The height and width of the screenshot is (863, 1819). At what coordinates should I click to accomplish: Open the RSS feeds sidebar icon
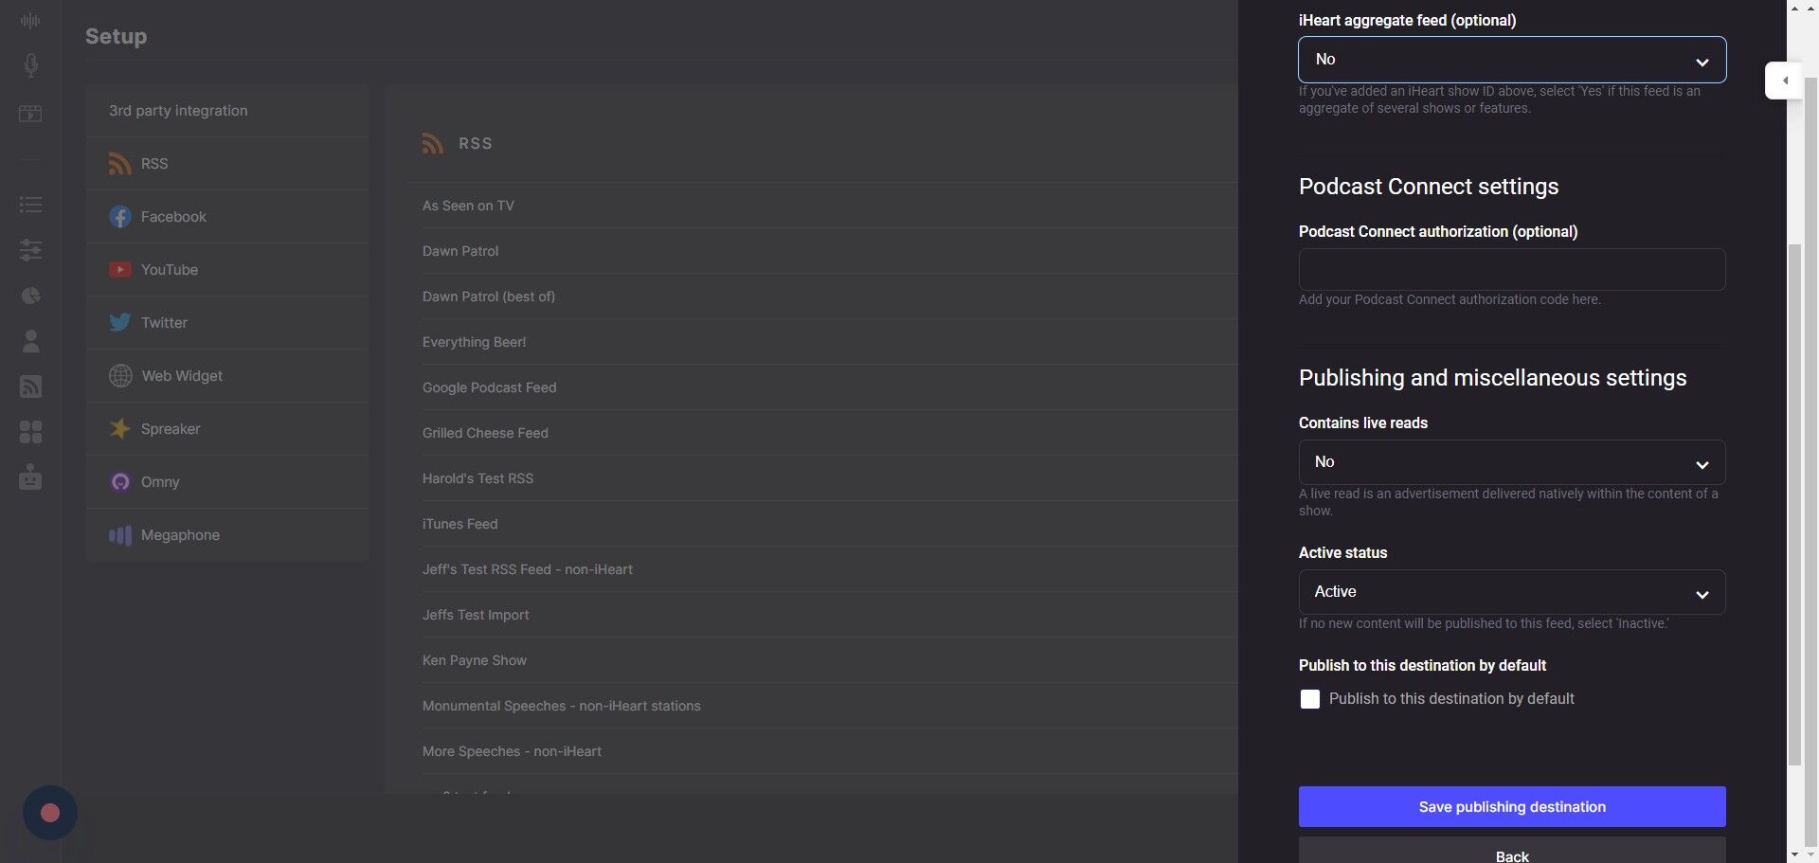coord(30,387)
